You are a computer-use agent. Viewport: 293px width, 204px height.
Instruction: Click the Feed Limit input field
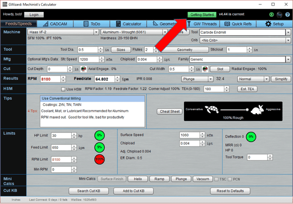click(61, 147)
